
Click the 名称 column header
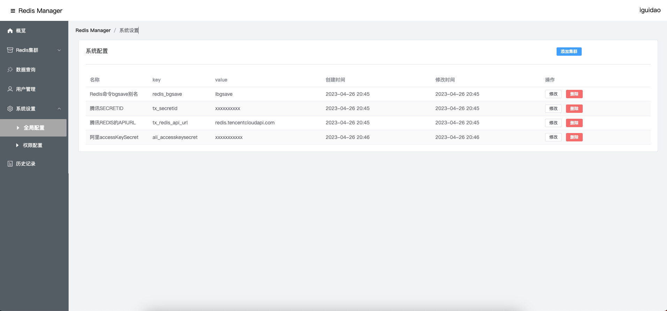[x=95, y=80]
